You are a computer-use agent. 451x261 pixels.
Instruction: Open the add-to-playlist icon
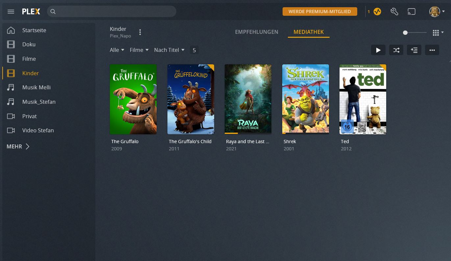click(x=414, y=50)
